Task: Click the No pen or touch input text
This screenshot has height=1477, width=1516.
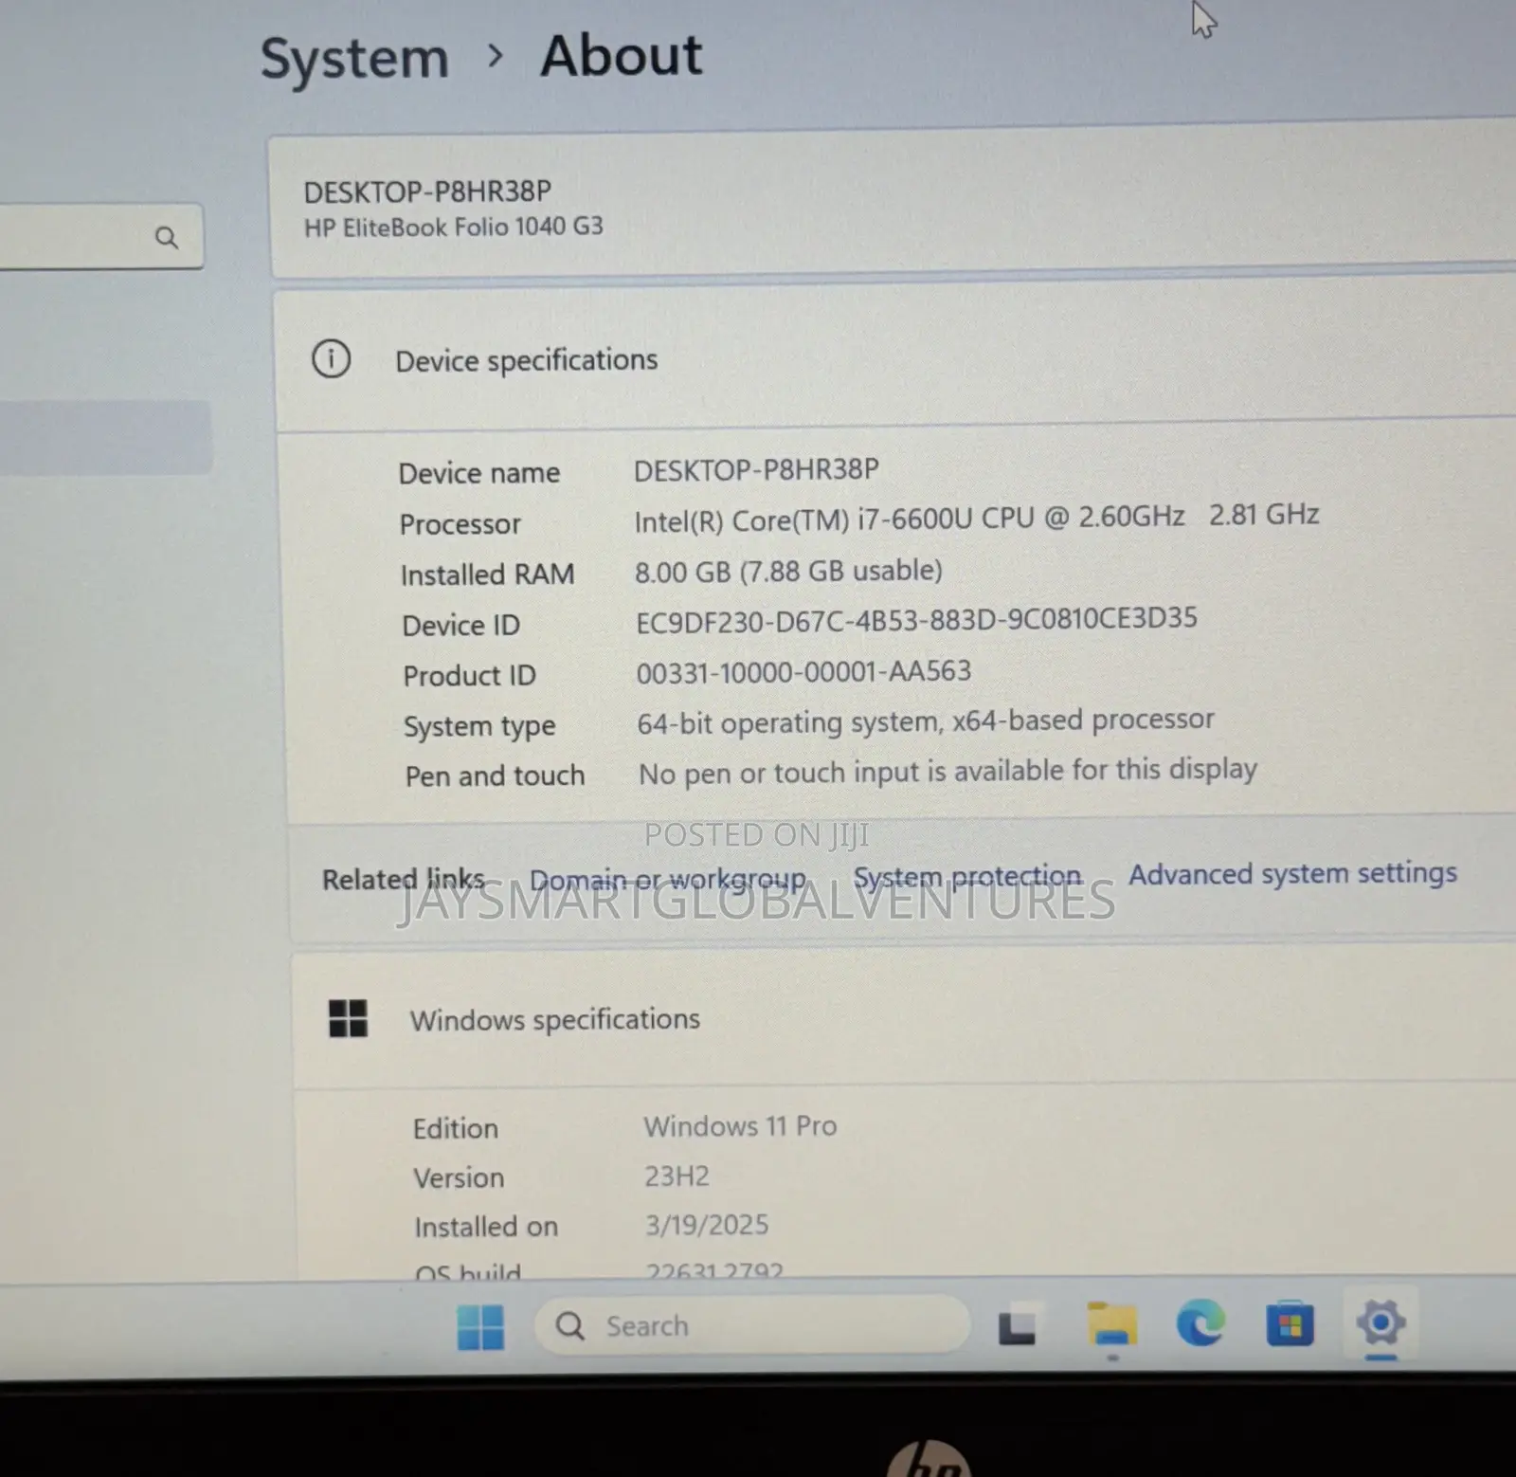Action: [x=947, y=772]
